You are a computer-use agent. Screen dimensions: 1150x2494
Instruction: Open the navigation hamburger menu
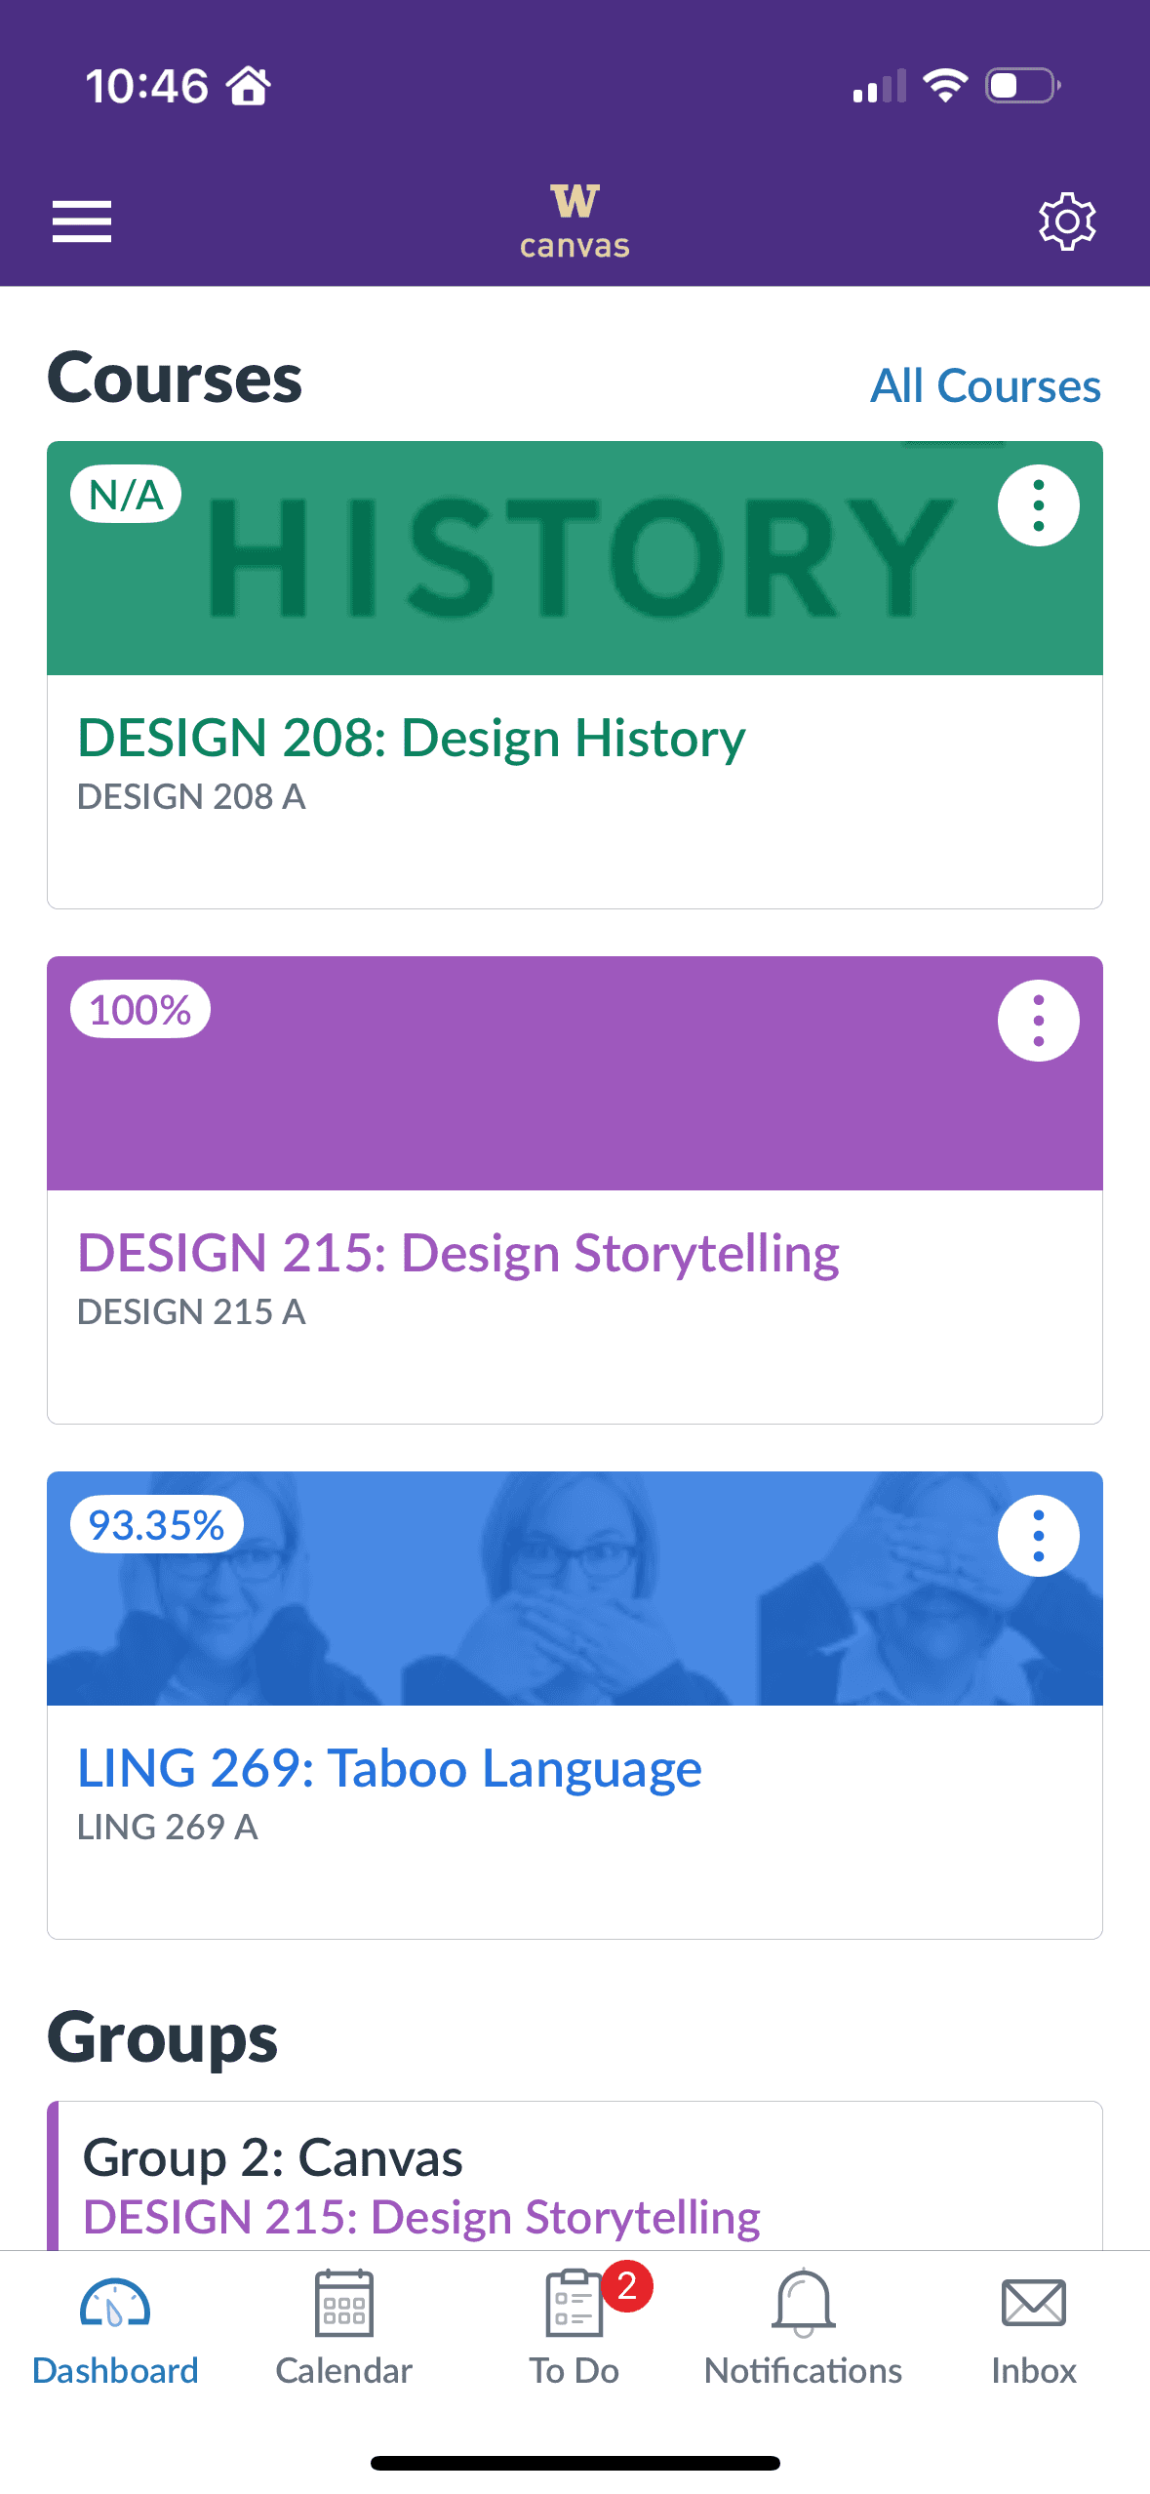tap(82, 221)
